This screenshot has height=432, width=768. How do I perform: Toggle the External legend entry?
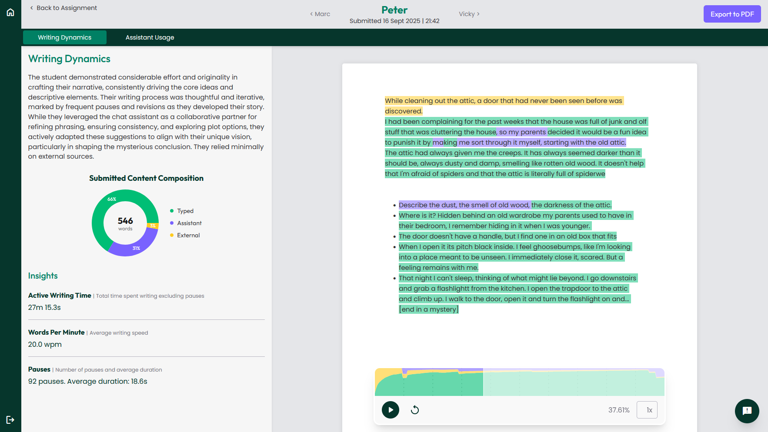[188, 235]
